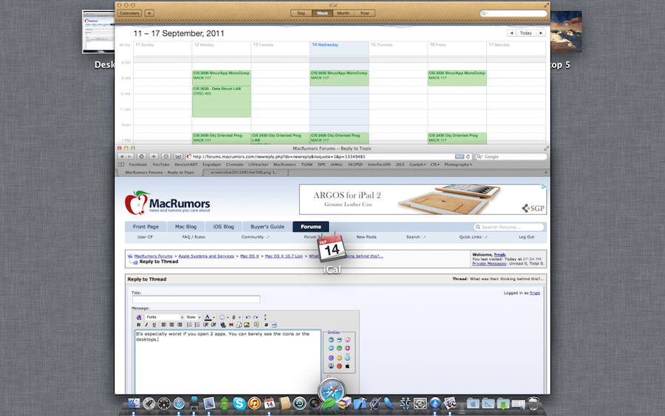Expand the text color picker arrow
Image resolution: width=665 pixels, height=416 pixels.
pyautogui.click(x=214, y=317)
